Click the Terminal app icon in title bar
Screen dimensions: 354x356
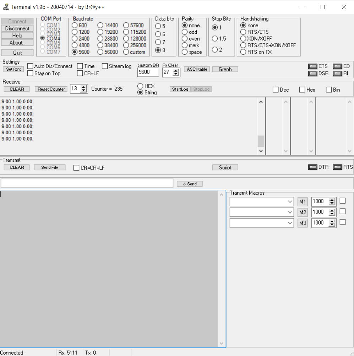point(6,7)
